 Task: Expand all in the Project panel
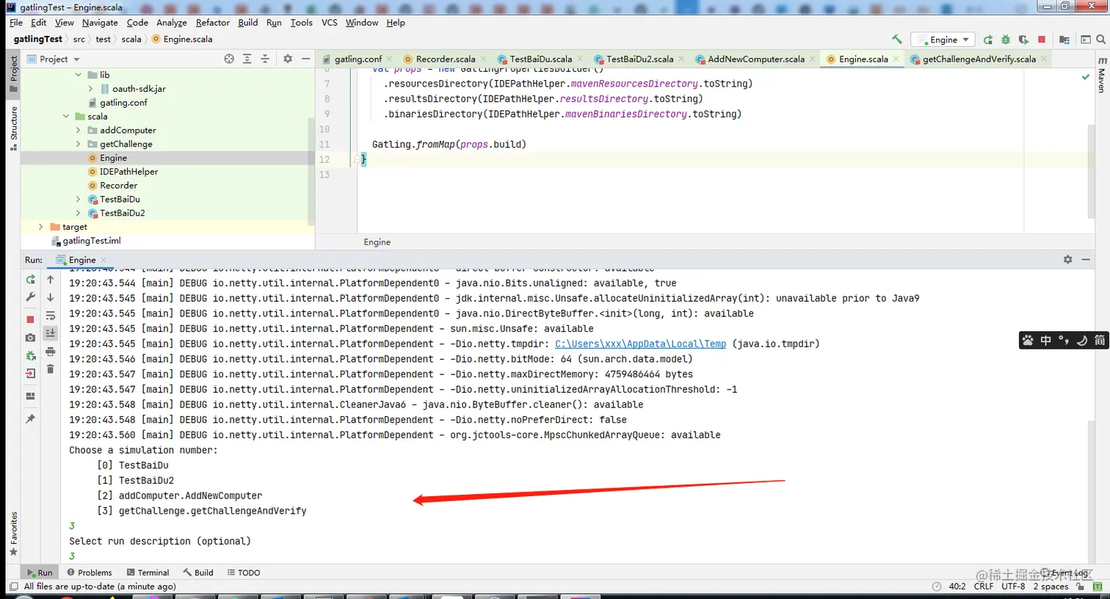(247, 59)
